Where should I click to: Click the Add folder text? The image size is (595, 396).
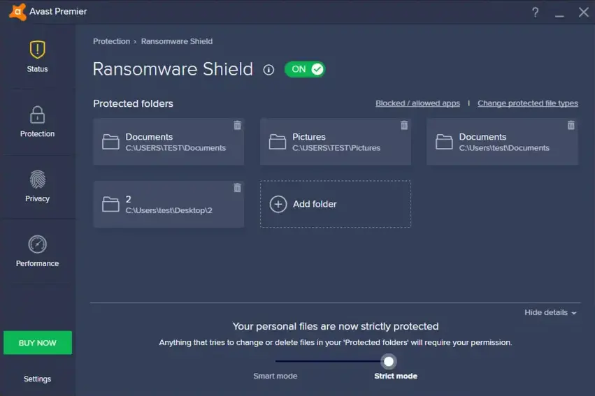pos(315,204)
